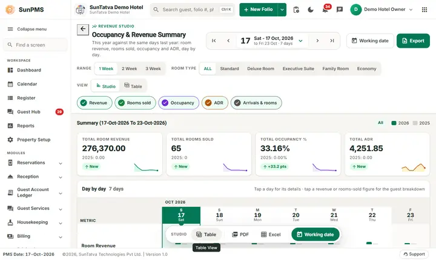Filter by Deluxe Room type

[x=260, y=68]
